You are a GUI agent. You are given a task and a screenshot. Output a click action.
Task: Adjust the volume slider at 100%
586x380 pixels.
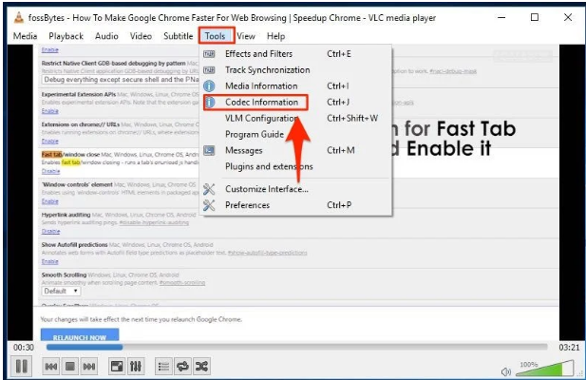pos(544,369)
